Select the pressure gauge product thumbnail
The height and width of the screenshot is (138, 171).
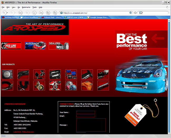[39, 86]
